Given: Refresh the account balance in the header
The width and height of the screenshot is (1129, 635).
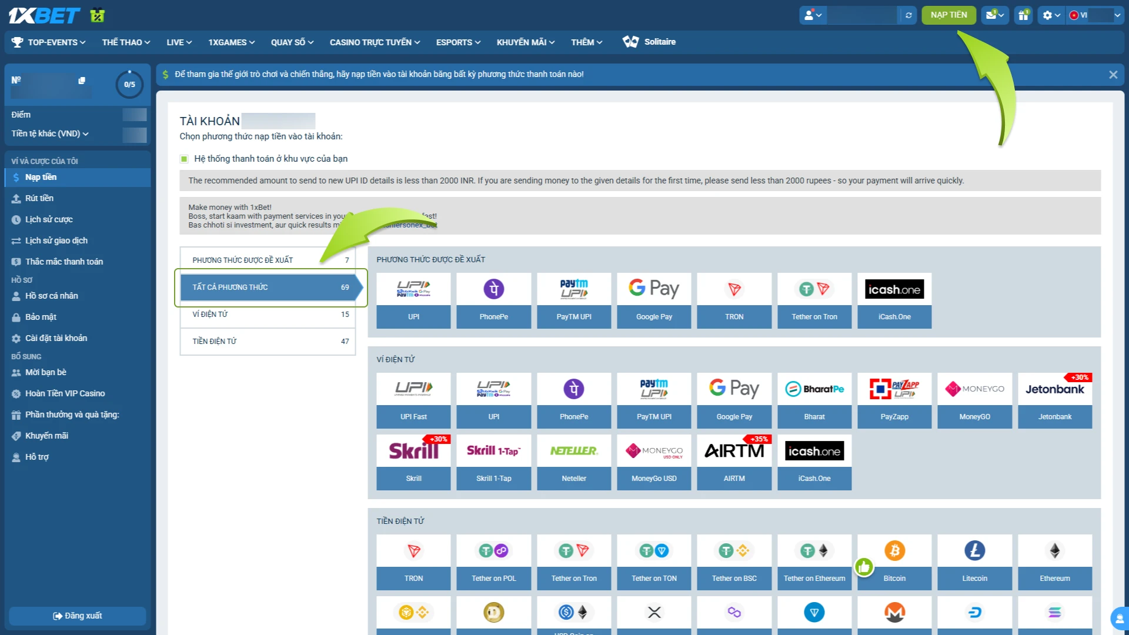Looking at the screenshot, I should (x=908, y=15).
